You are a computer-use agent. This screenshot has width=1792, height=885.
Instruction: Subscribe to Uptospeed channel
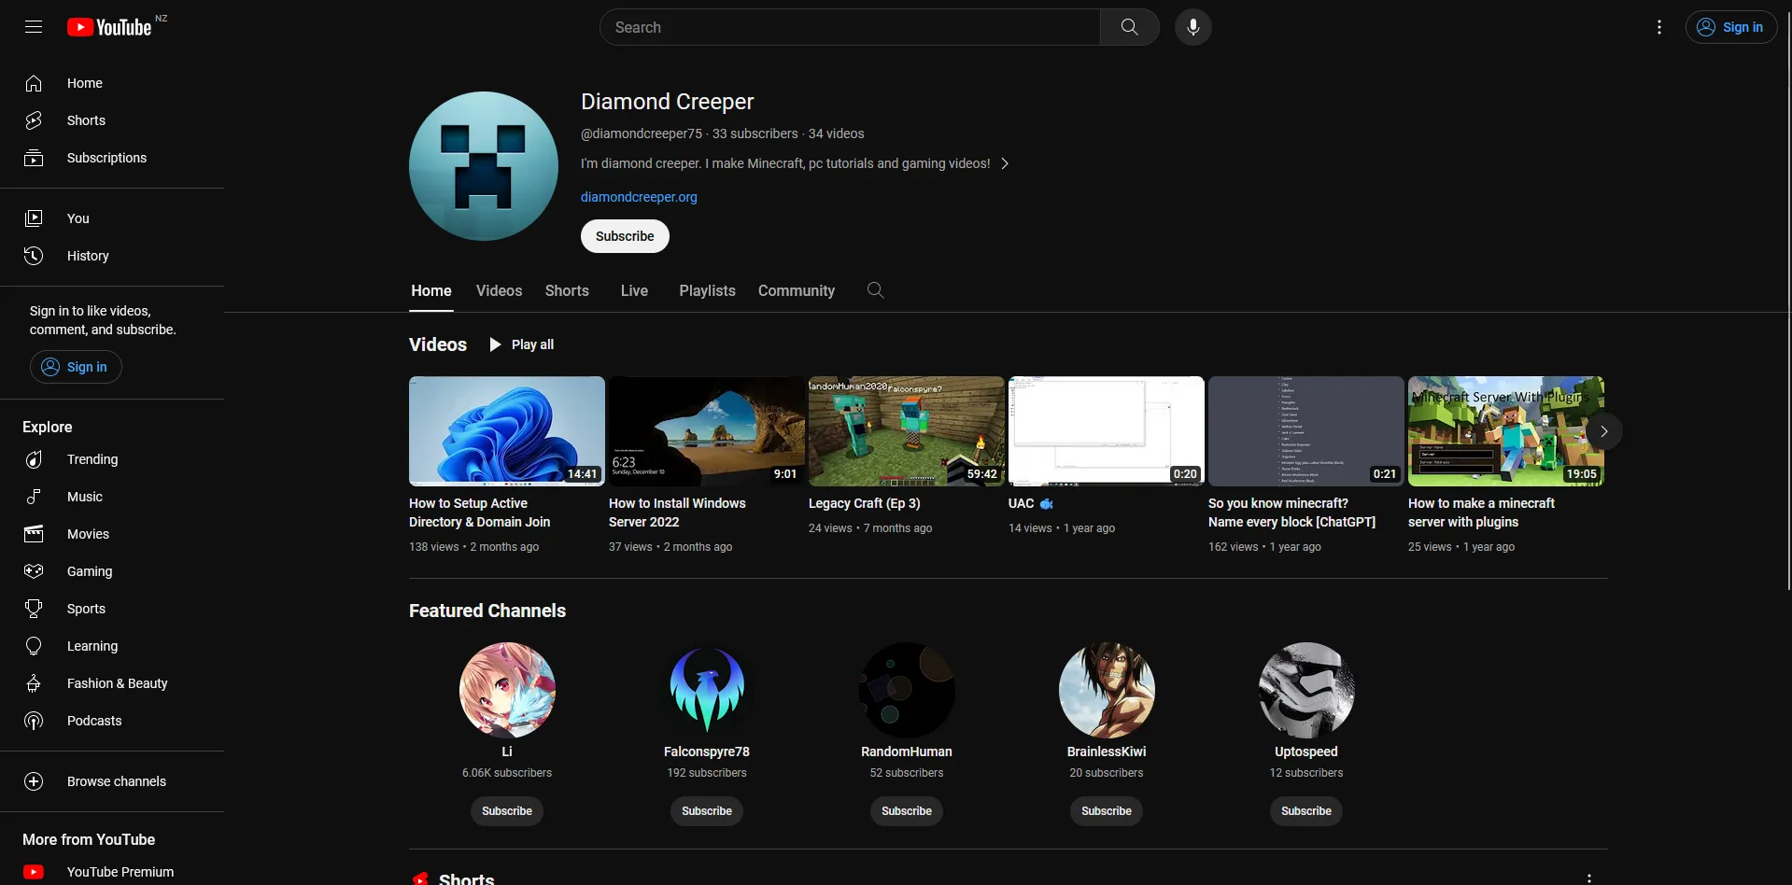pos(1306,811)
